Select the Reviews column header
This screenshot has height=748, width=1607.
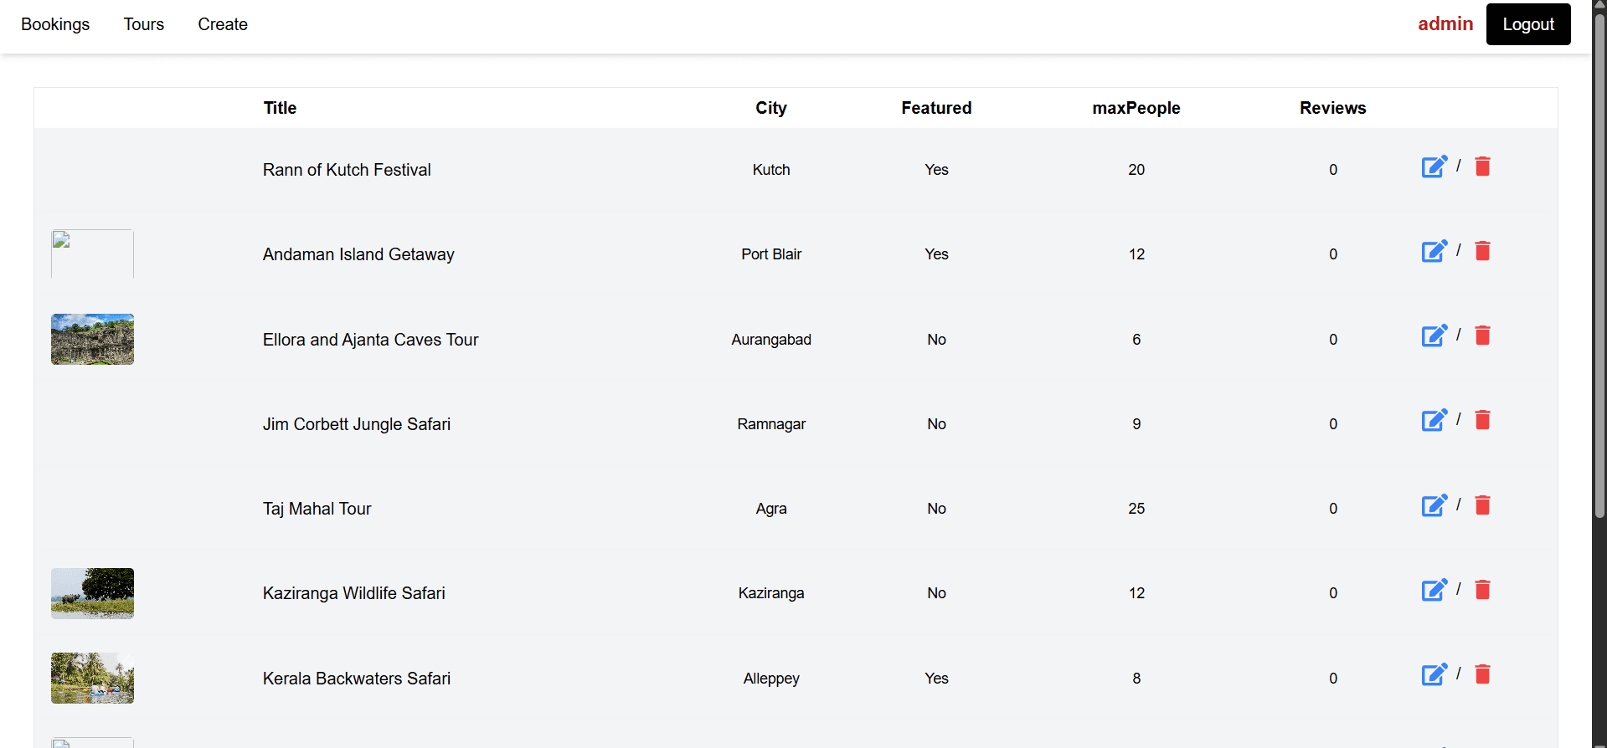(x=1333, y=108)
